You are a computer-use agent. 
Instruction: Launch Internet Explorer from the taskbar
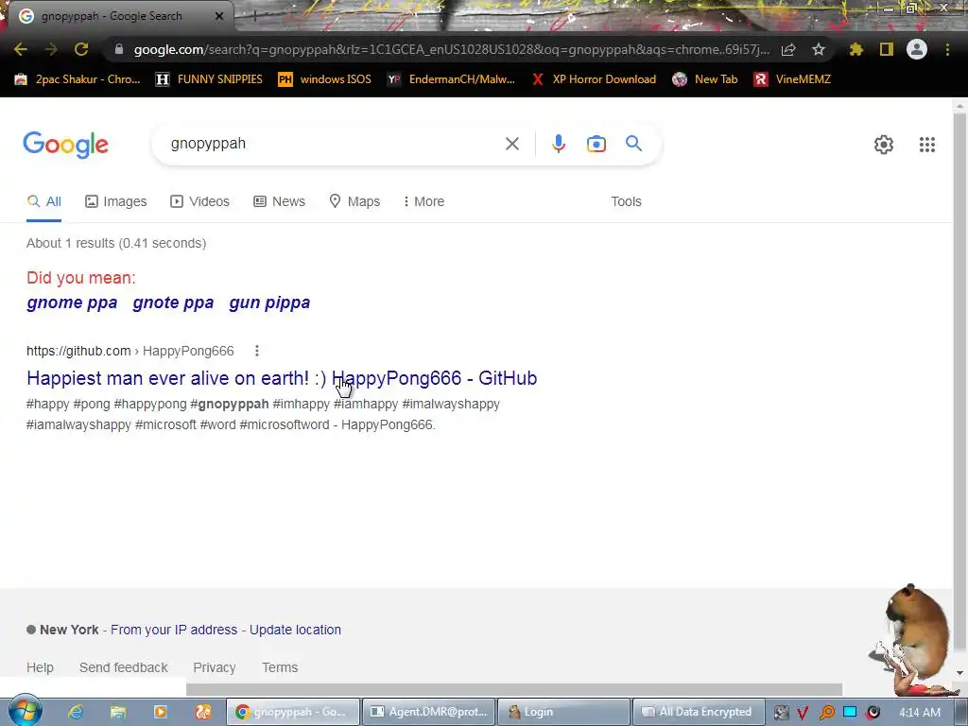[x=76, y=712]
